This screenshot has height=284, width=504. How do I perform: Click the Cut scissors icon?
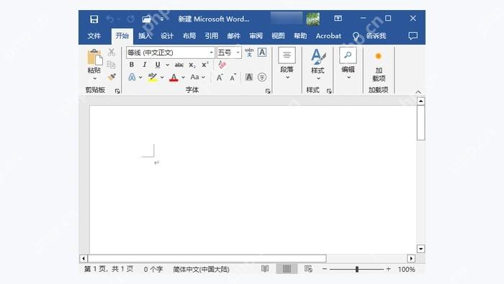click(x=111, y=52)
